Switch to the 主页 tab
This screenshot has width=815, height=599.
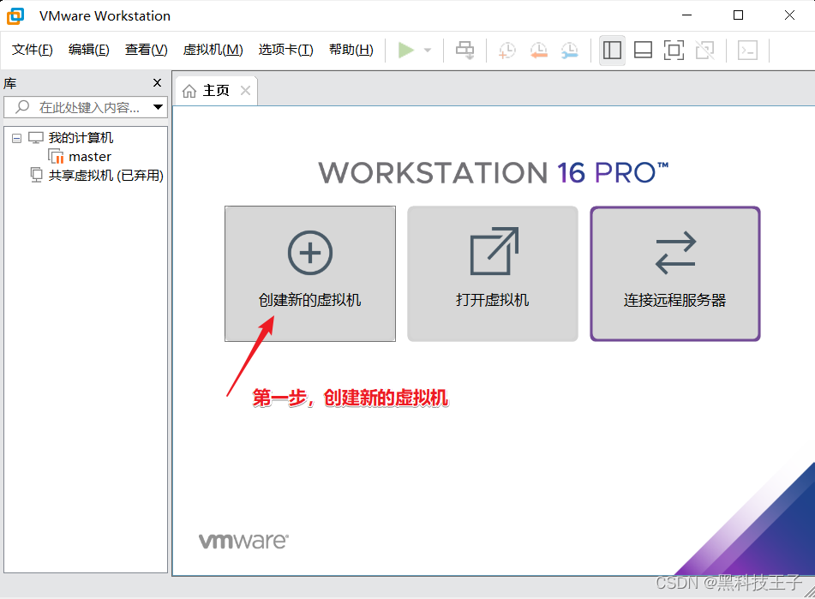(x=216, y=90)
